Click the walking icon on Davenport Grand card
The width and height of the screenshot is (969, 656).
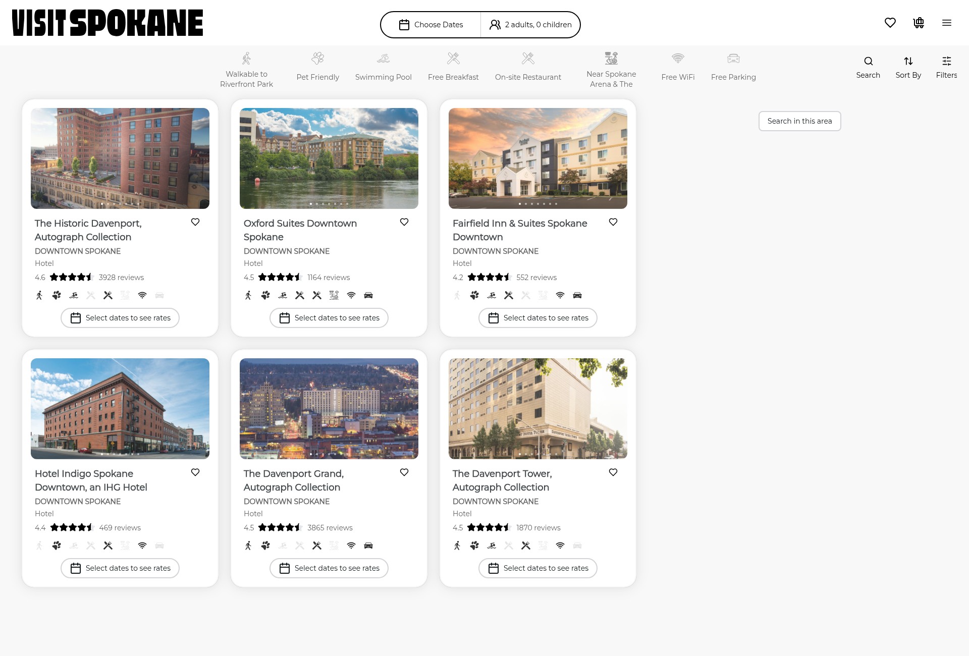pyautogui.click(x=248, y=545)
